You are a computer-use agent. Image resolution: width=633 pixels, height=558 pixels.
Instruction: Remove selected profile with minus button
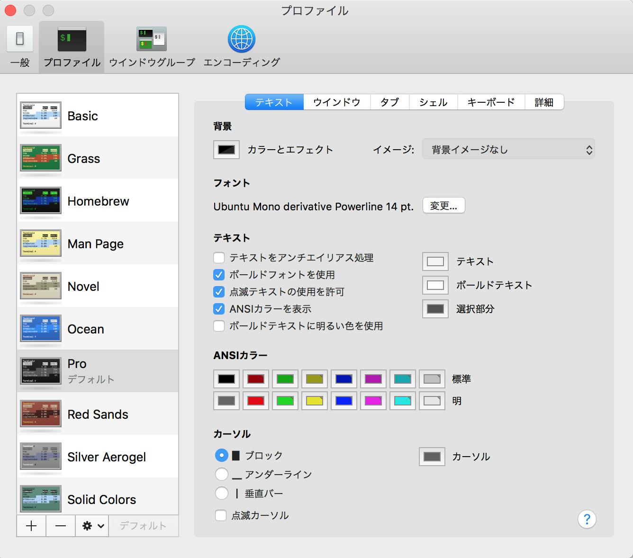60,526
